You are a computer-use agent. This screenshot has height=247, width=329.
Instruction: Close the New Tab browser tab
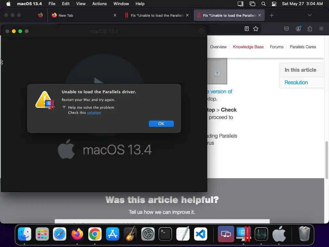tap(115, 15)
